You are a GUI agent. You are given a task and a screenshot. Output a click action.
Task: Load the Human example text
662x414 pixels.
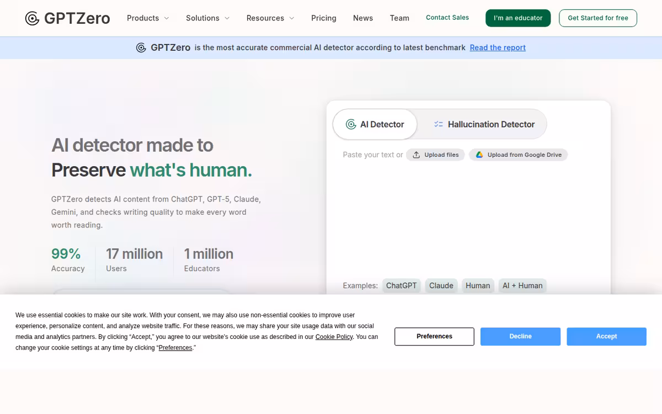[x=478, y=285]
